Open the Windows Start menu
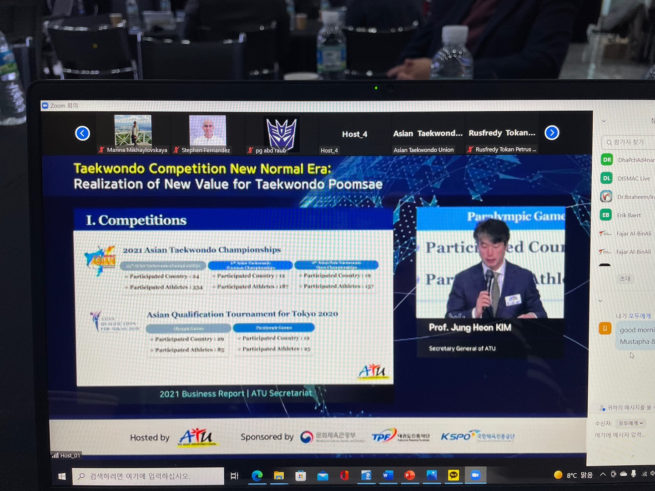 [x=62, y=476]
